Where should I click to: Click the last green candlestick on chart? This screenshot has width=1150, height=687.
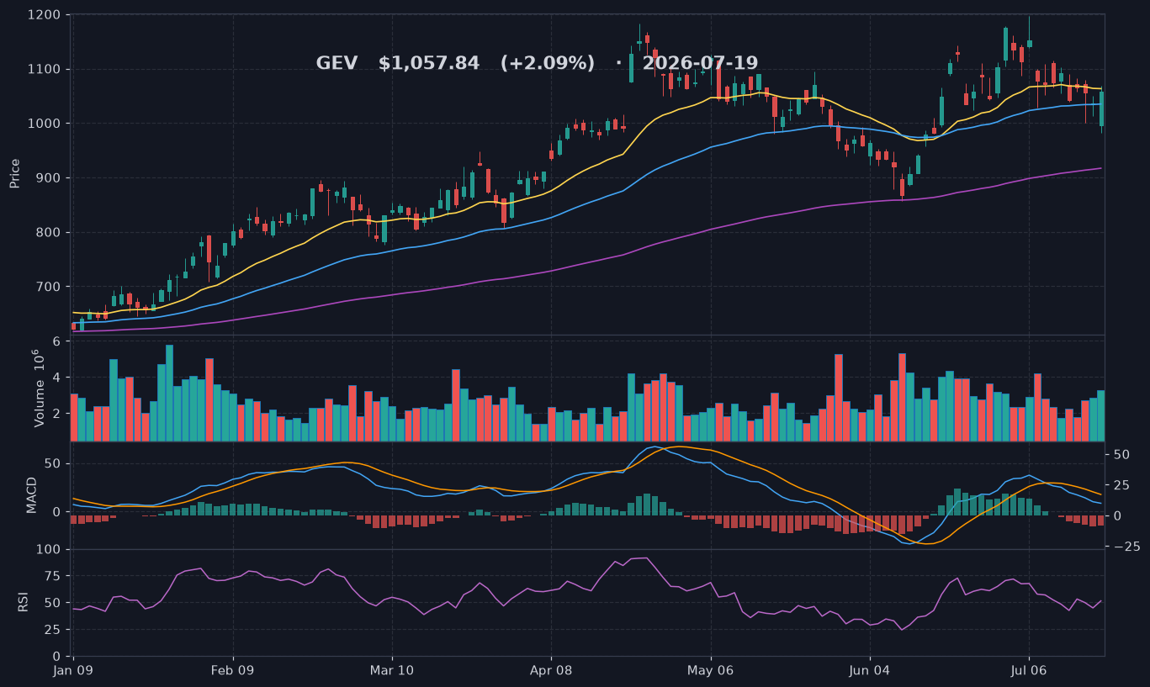coord(1102,108)
